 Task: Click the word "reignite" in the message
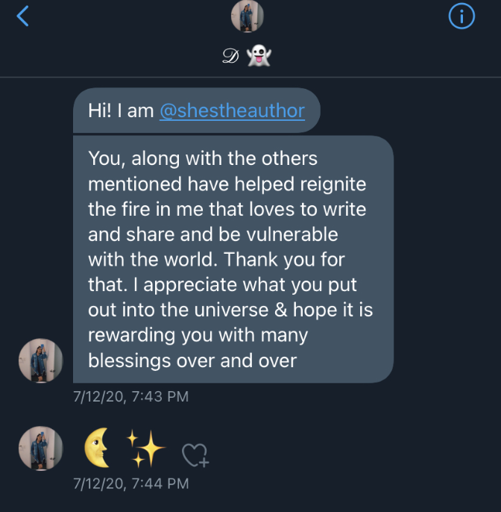coord(328,184)
